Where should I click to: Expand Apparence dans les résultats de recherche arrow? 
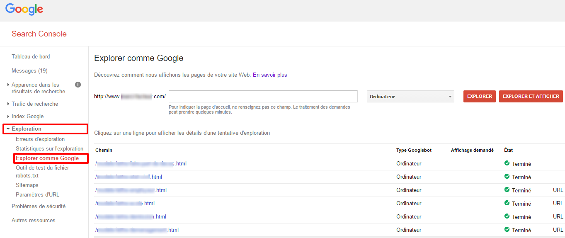coord(8,85)
